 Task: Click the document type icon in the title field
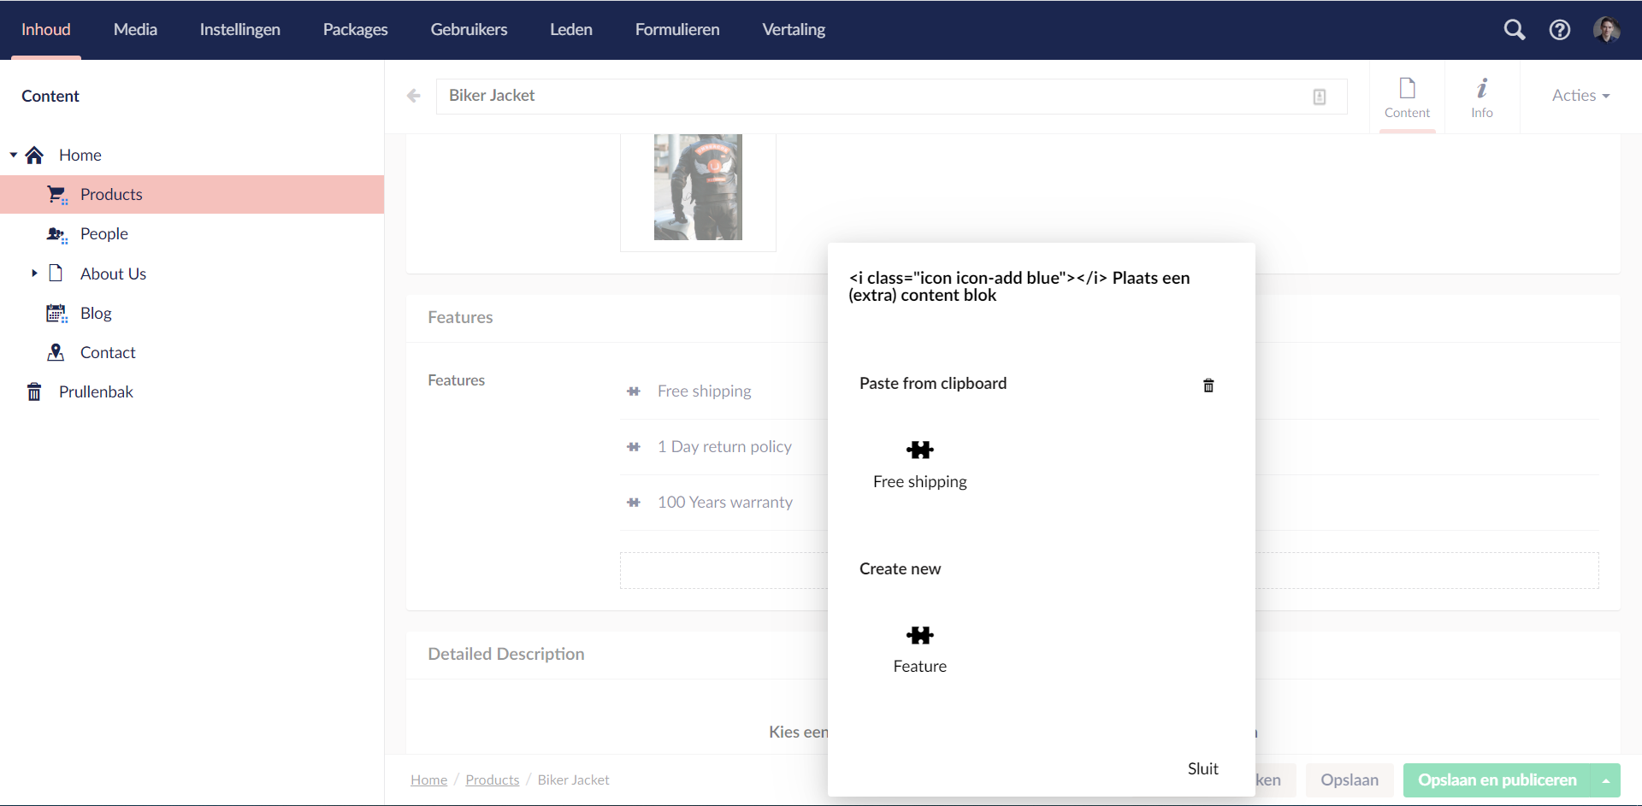[1320, 97]
